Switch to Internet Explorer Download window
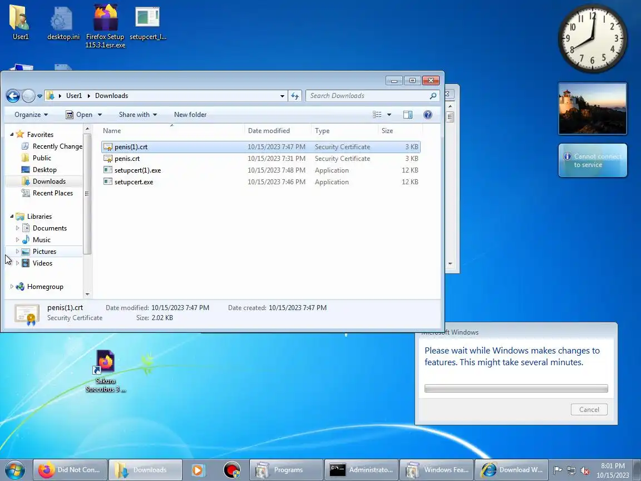This screenshot has height=481, width=641. 511,469
